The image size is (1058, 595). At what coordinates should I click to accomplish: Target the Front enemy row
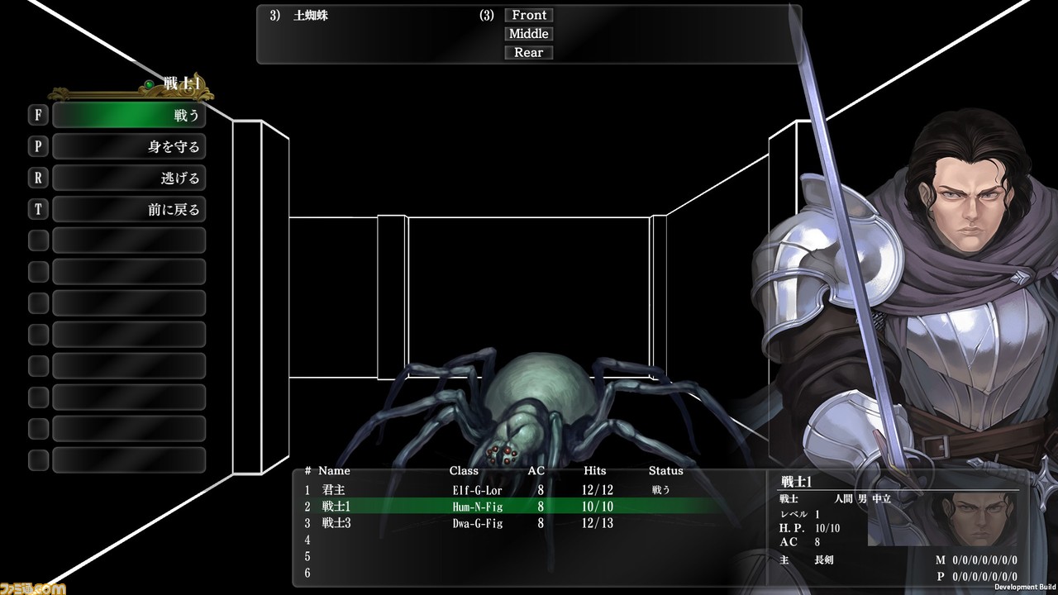pyautogui.click(x=529, y=15)
